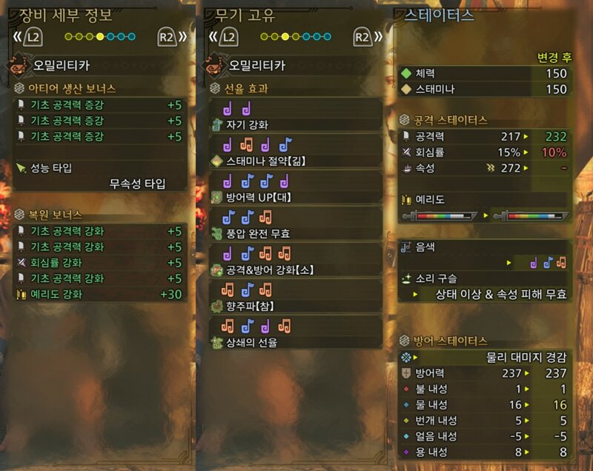
Task: Select the 예리도 강화 +30 bonus row
Action: (x=100, y=294)
